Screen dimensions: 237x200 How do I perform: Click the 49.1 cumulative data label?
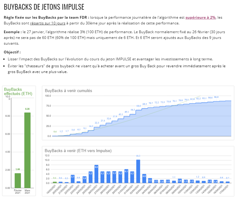point(127,112)
